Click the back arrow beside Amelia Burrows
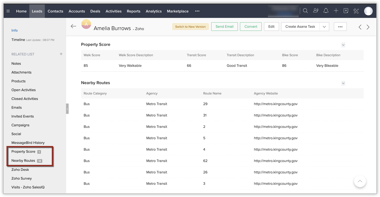Viewport: 380px width, 197px height. [x=74, y=26]
